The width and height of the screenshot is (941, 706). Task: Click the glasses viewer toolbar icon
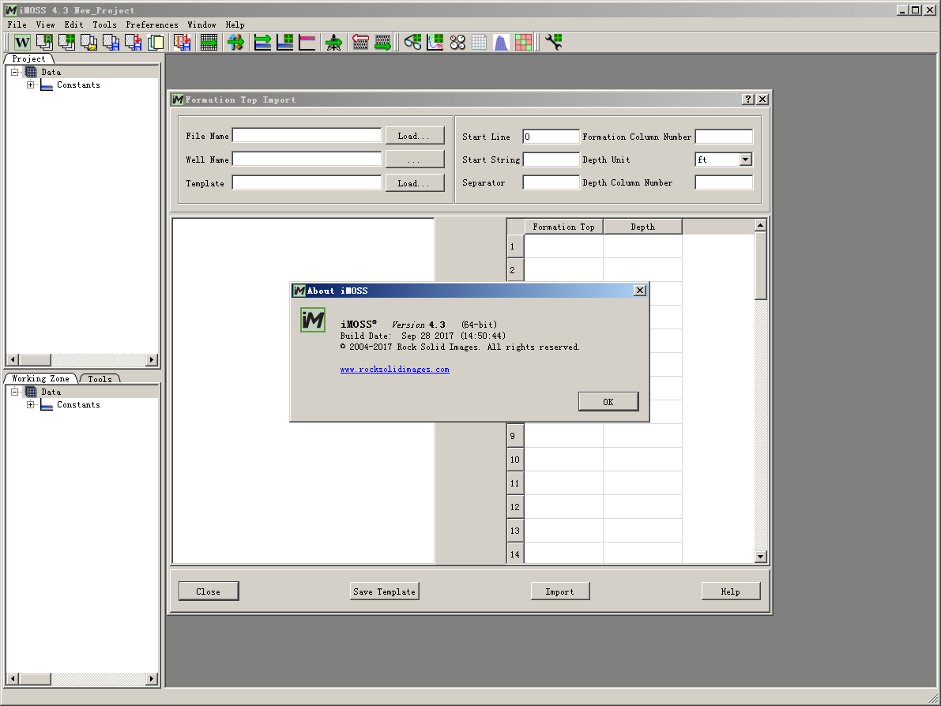click(x=413, y=42)
